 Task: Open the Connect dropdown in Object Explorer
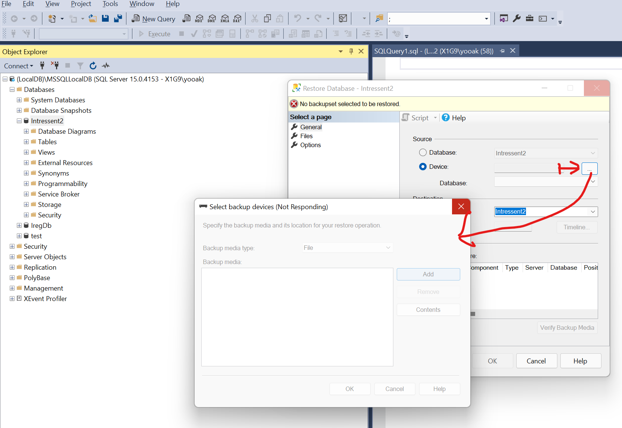[19, 66]
